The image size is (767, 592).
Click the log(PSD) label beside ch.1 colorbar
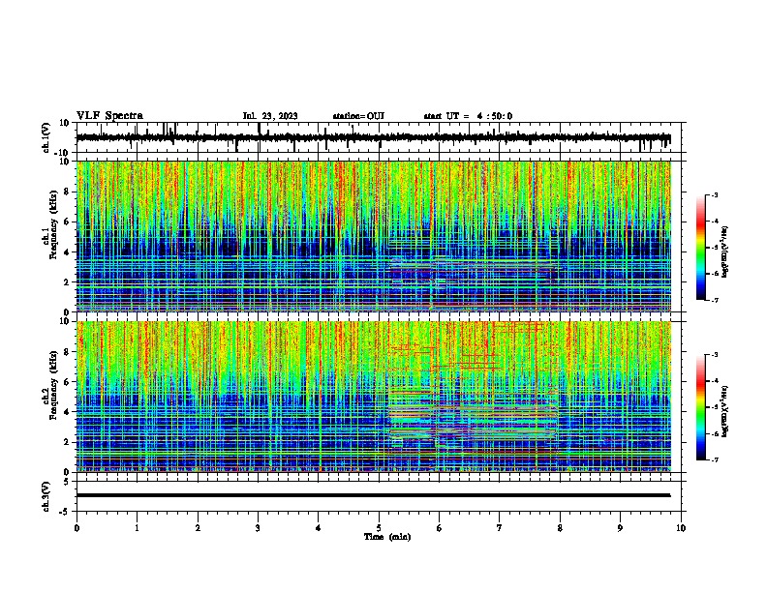(724, 252)
